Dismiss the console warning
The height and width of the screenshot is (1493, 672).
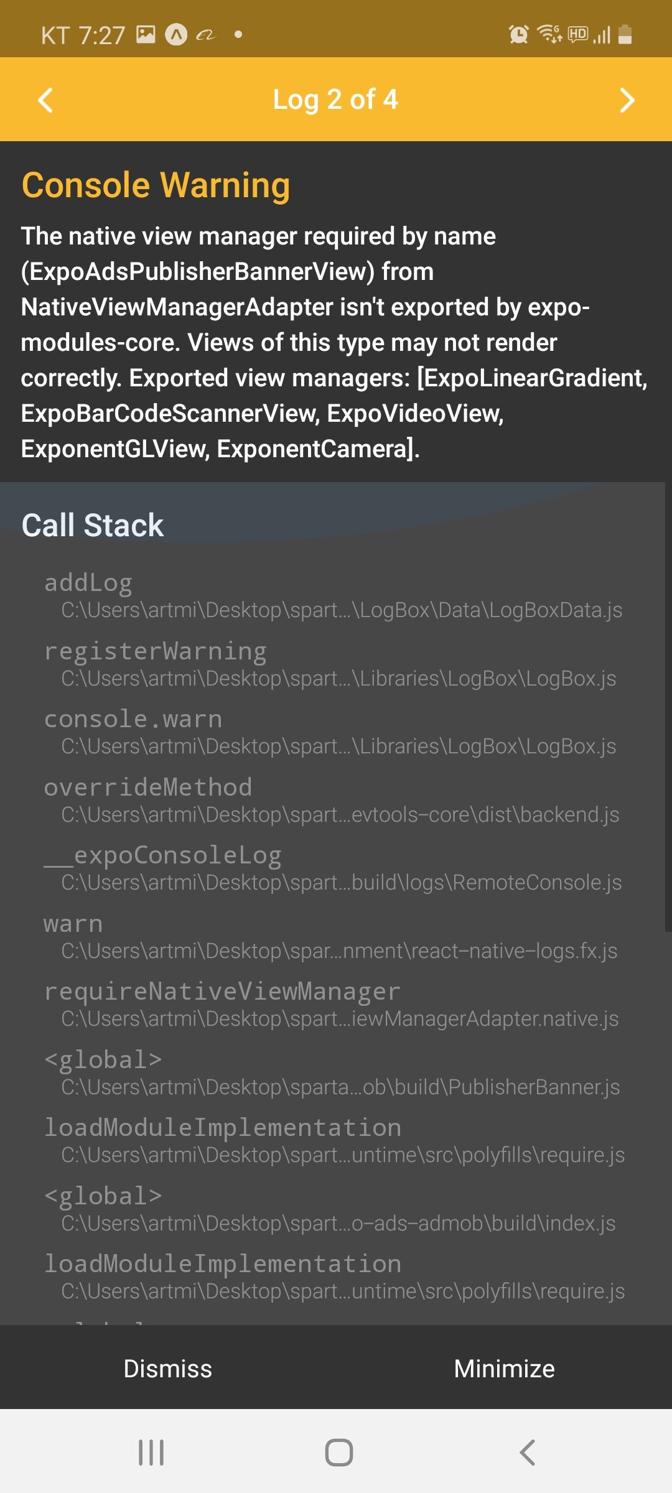[168, 1369]
